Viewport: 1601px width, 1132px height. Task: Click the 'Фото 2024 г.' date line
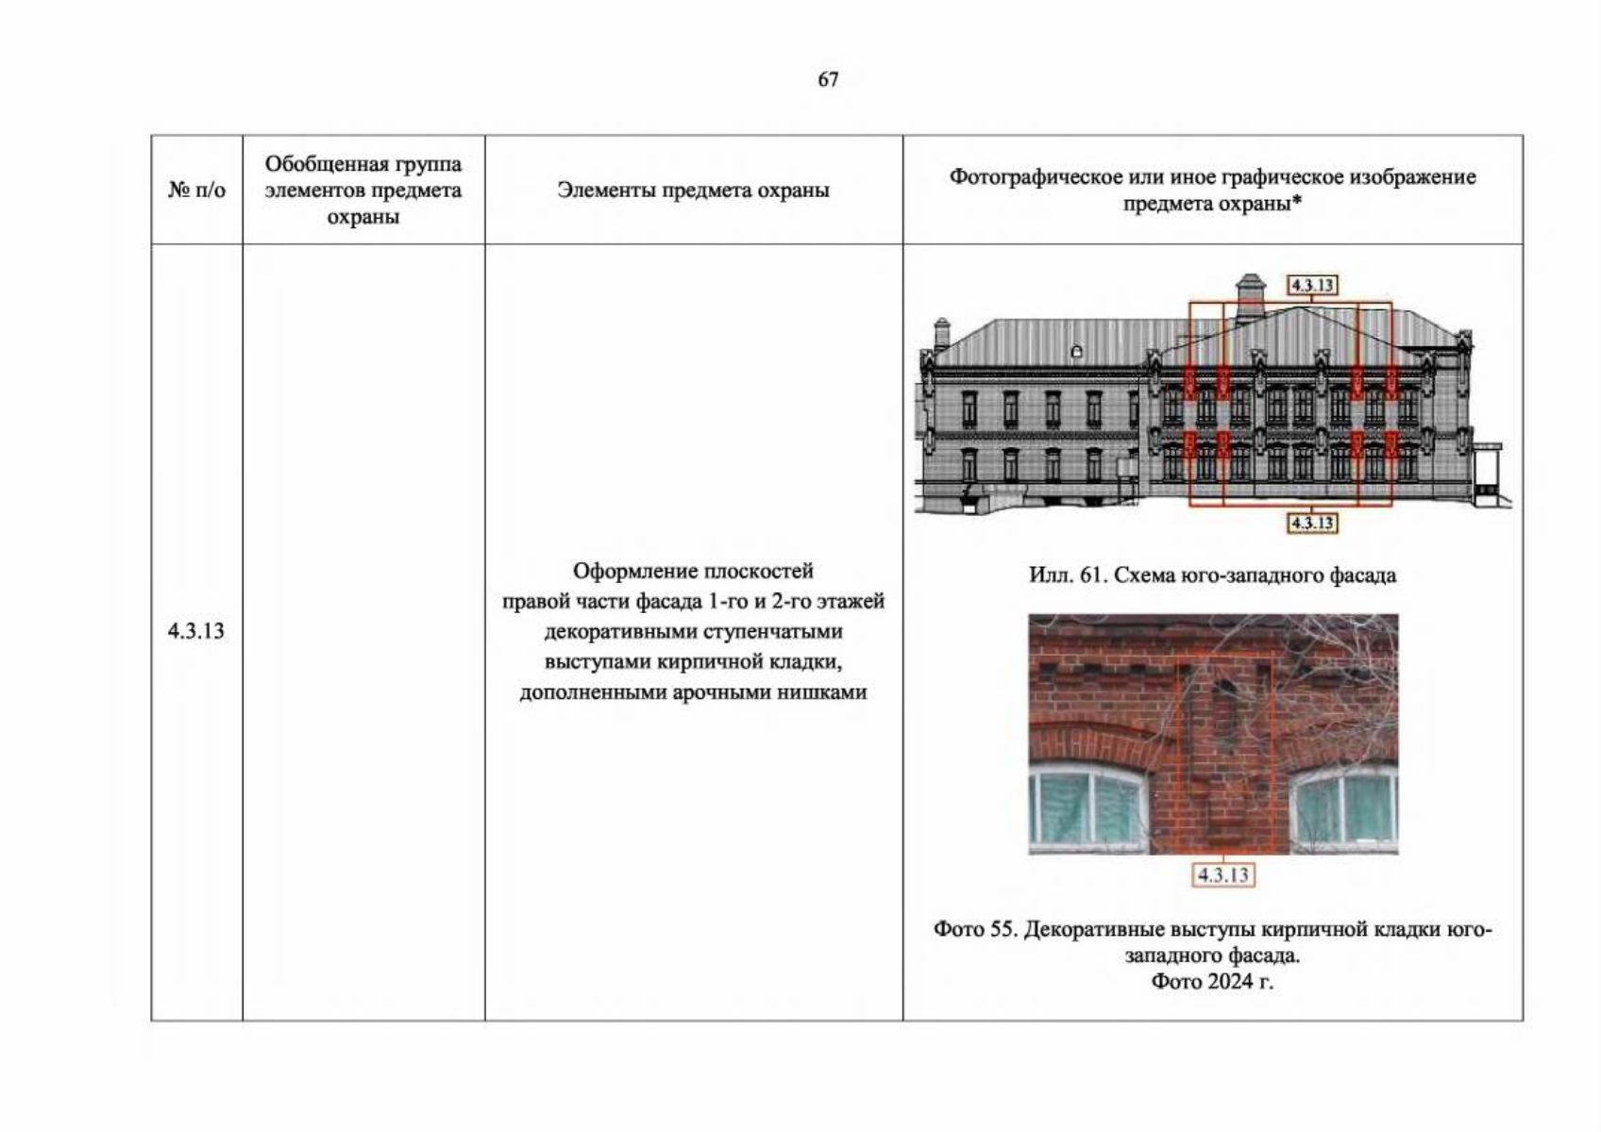(x=1212, y=981)
